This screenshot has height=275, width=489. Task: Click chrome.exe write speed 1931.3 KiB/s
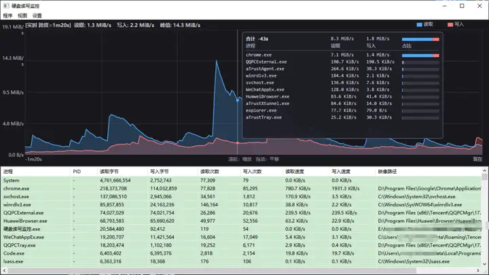coord(345,188)
